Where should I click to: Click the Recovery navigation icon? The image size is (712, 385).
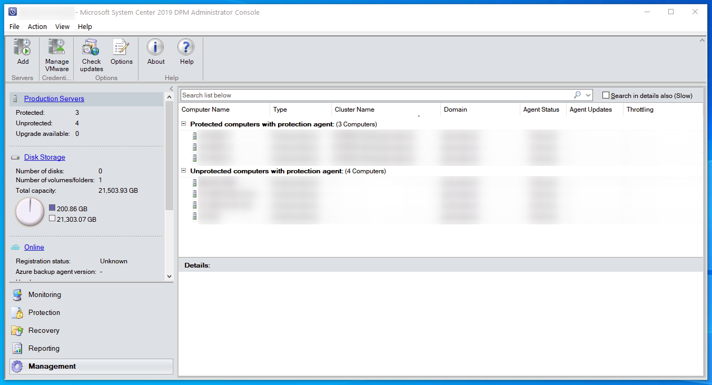click(x=17, y=331)
